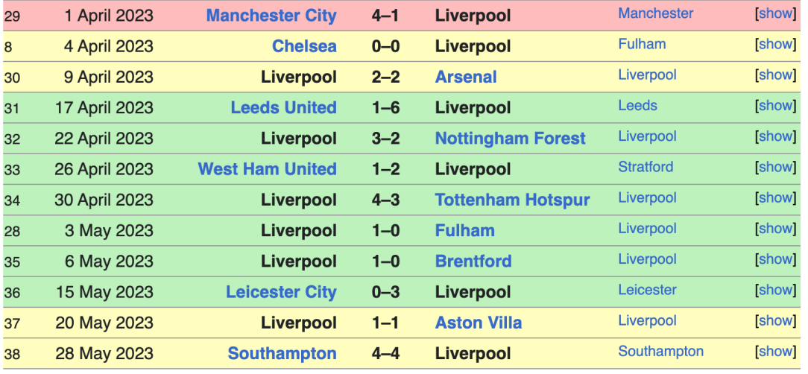Follow the Arsenal team link

tap(466, 77)
